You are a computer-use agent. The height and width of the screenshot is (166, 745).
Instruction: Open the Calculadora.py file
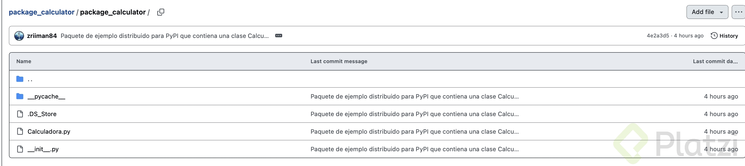(49, 131)
